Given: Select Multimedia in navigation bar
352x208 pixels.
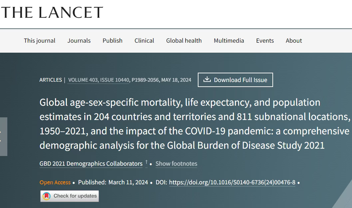Looking at the screenshot, I should pyautogui.click(x=229, y=41).
